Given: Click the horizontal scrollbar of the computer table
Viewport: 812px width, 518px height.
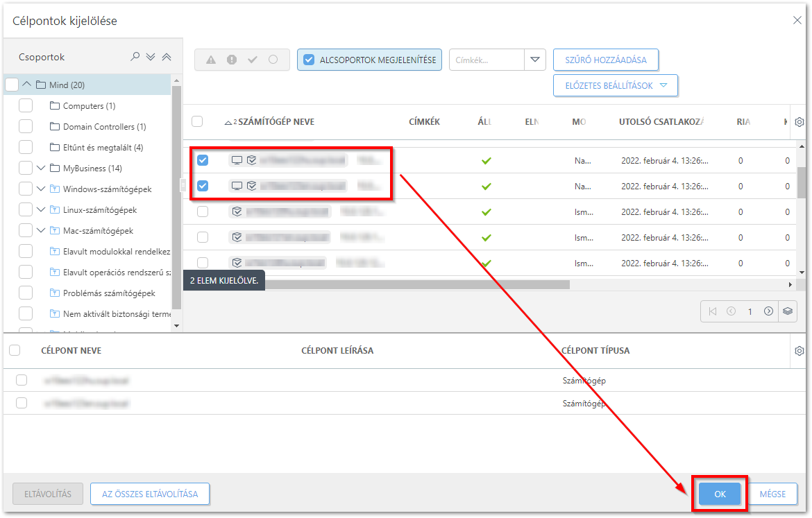Looking at the screenshot, I should [x=416, y=284].
